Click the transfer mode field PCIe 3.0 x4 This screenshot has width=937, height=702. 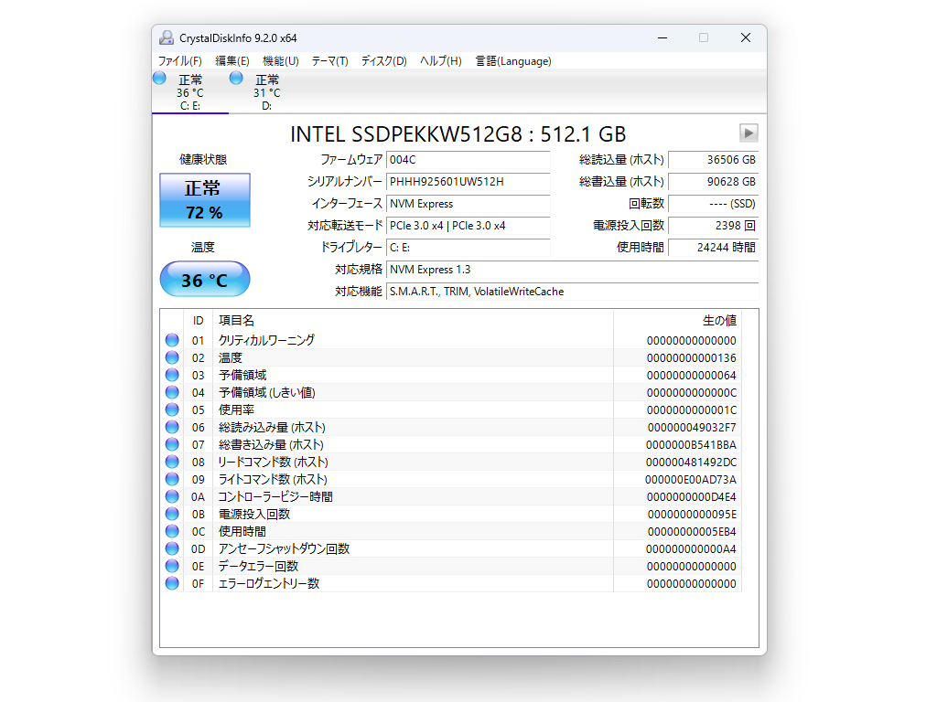tap(468, 226)
